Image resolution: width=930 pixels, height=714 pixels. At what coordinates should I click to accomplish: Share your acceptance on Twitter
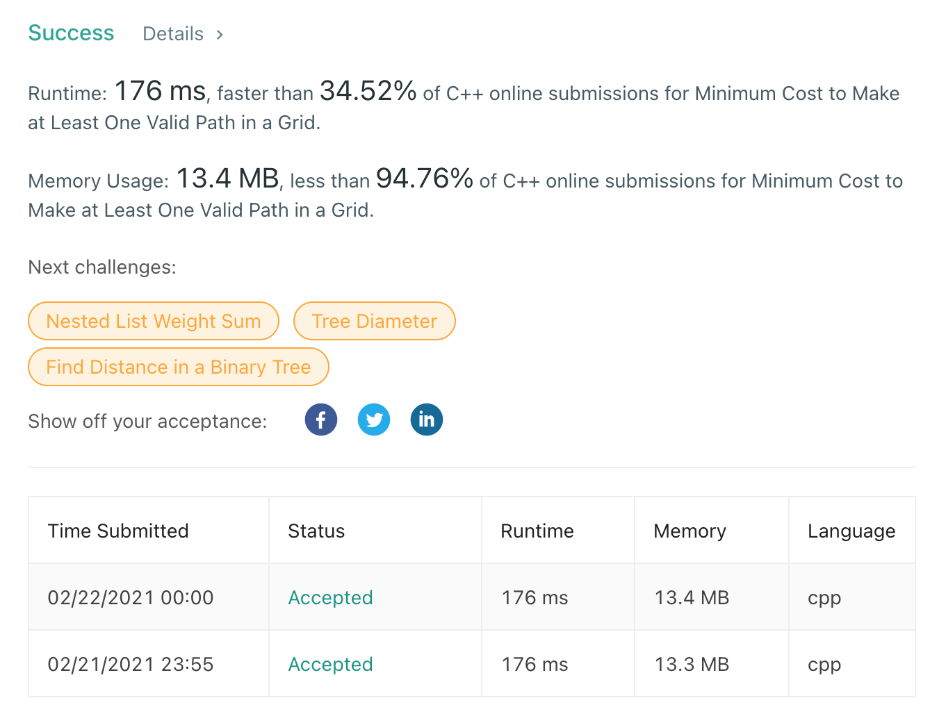click(374, 420)
